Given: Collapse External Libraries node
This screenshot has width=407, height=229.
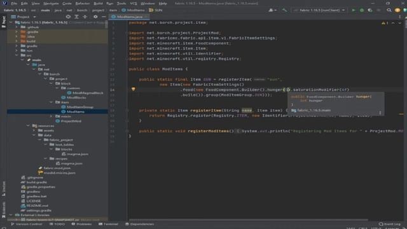Looking at the screenshot, I should click(x=11, y=215).
